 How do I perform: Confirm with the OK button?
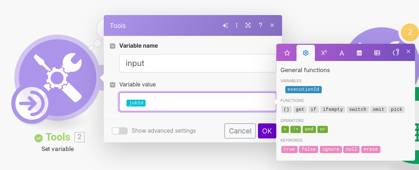[267, 131]
